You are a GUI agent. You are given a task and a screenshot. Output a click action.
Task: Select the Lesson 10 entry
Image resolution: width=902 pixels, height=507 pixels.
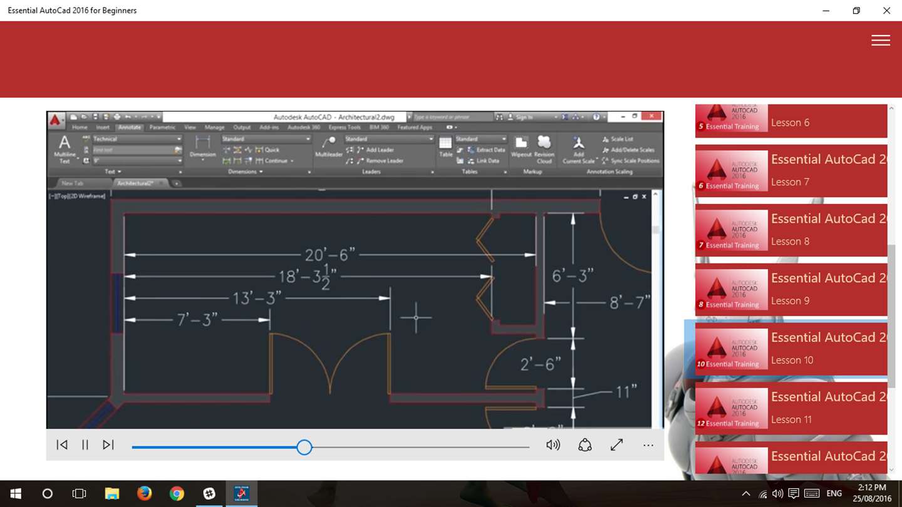pyautogui.click(x=791, y=349)
